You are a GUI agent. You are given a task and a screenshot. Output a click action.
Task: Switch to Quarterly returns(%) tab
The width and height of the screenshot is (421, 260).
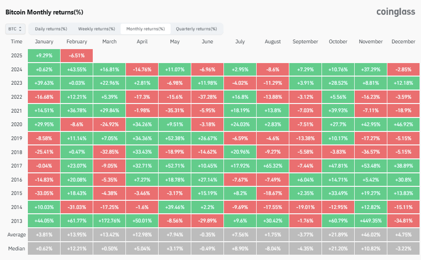196,29
